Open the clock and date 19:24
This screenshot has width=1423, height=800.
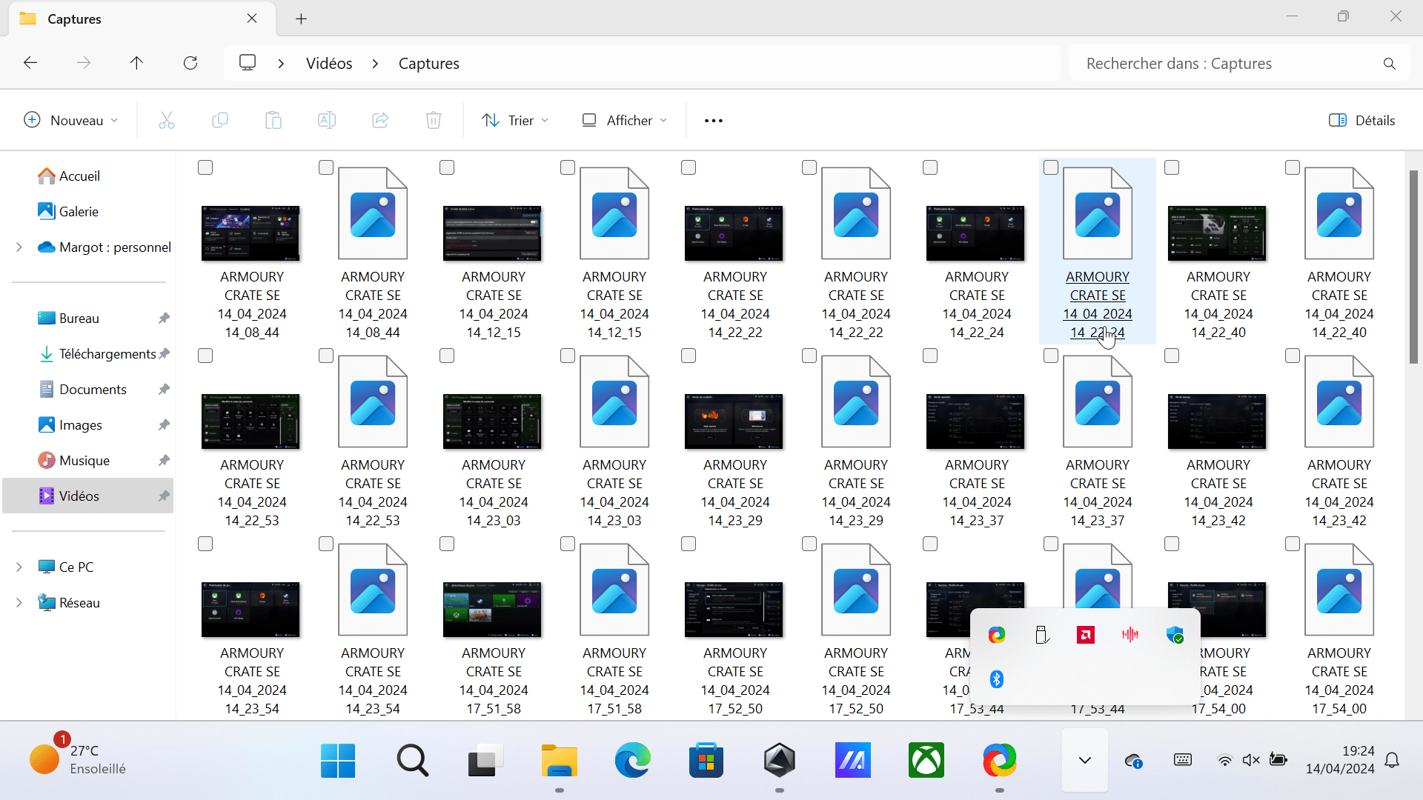(x=1340, y=760)
